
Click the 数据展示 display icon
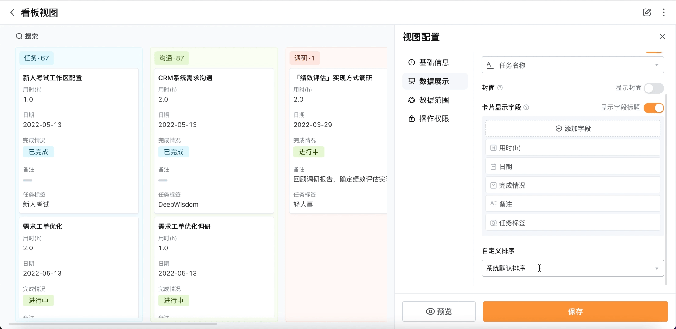pos(412,81)
